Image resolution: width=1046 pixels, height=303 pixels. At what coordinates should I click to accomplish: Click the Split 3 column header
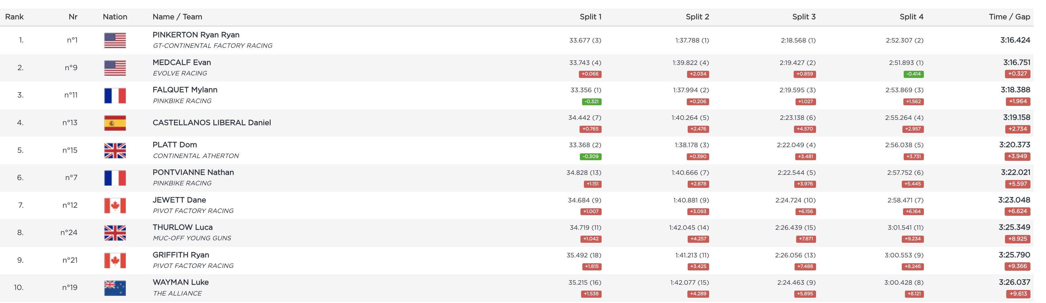point(804,17)
